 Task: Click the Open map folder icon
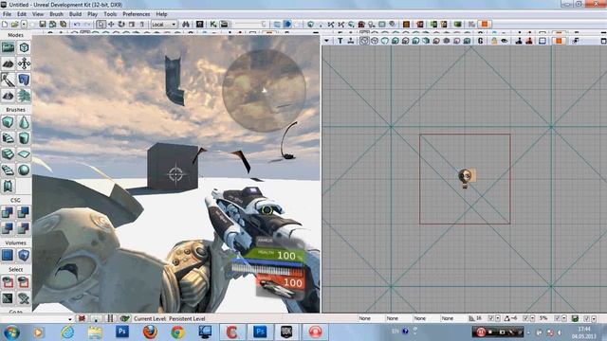pyautogui.click(x=15, y=25)
